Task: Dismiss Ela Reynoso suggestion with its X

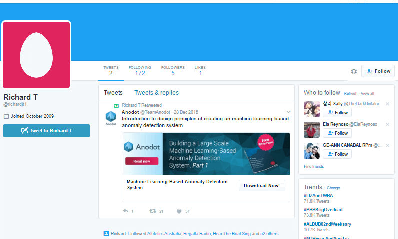Action: point(387,124)
